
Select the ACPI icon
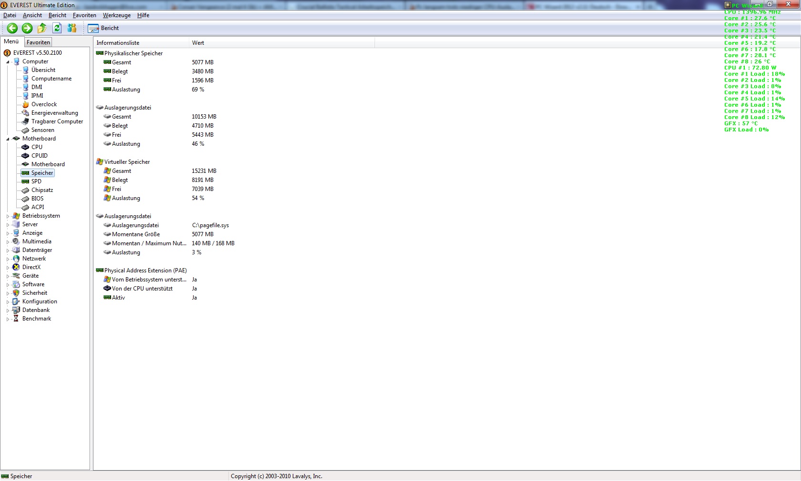[26, 207]
